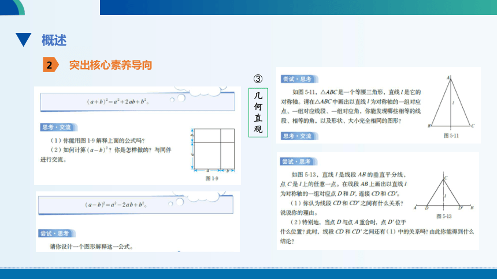Click the 图 1-9 caption
The height and width of the screenshot is (279, 497).
pos(212,178)
